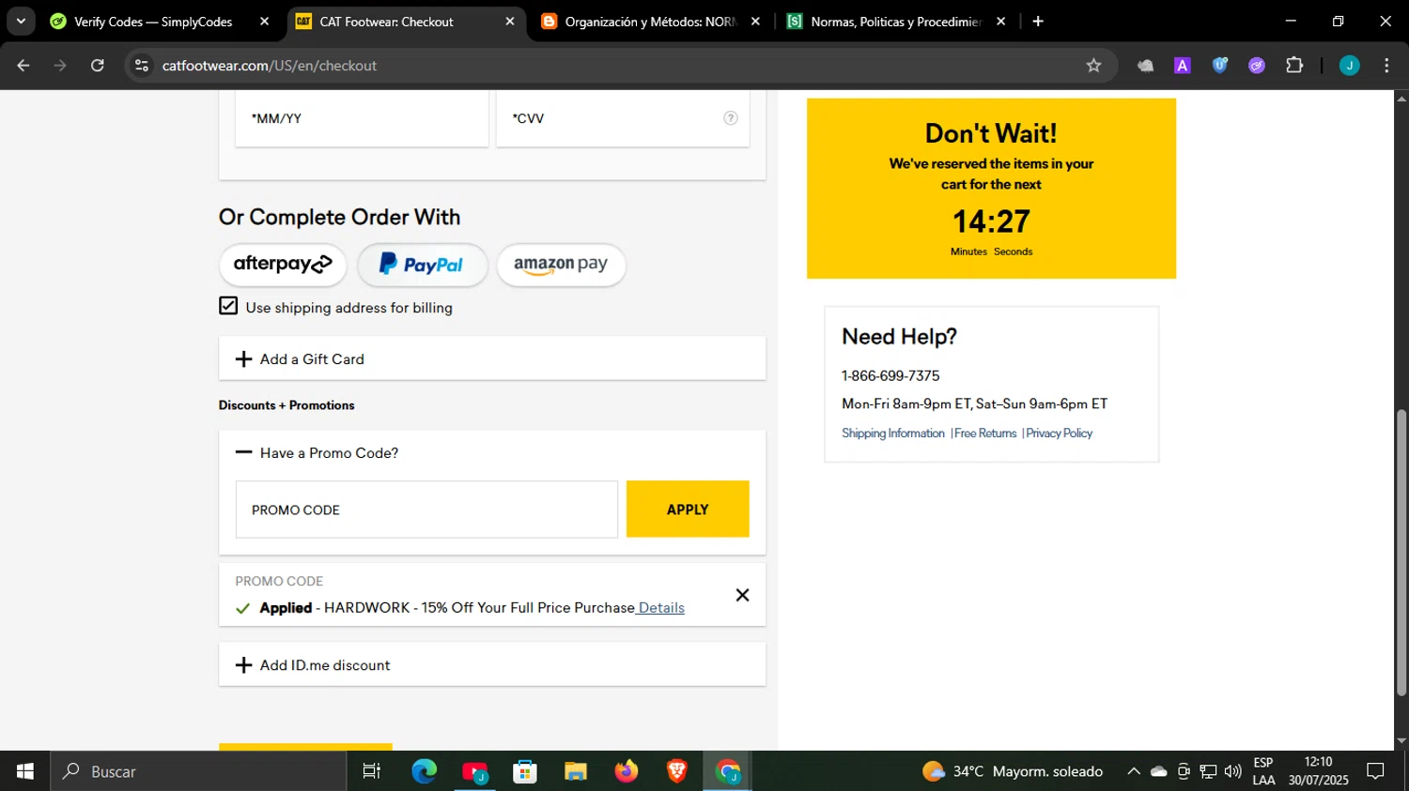This screenshot has width=1409, height=791.
Task: Open the Free Returns link
Action: click(985, 433)
